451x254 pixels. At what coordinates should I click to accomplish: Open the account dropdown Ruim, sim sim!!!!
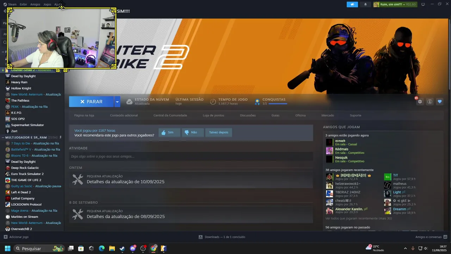click(x=394, y=4)
